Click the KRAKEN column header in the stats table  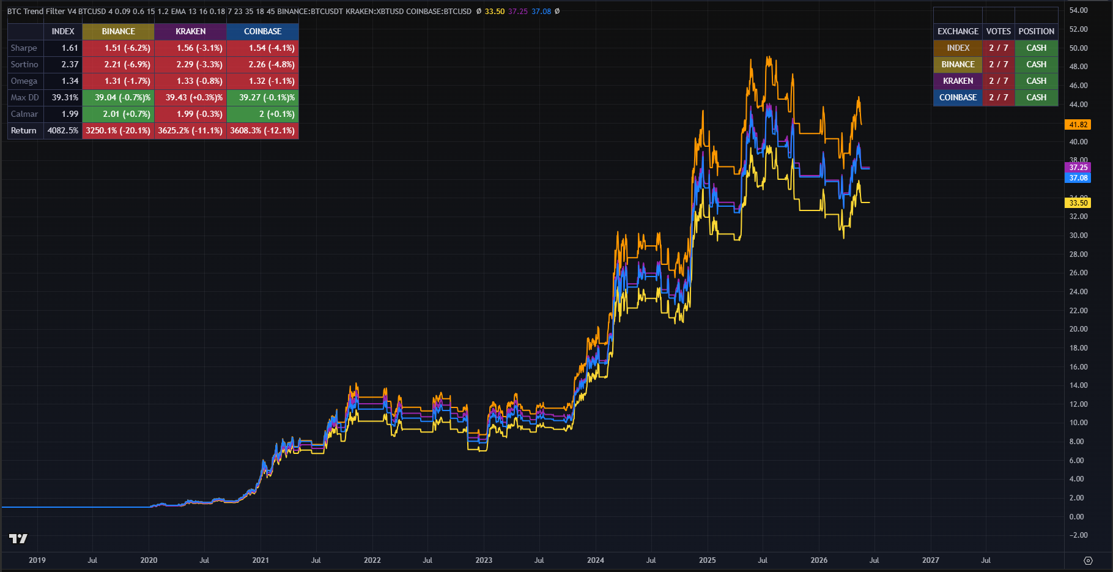pyautogui.click(x=191, y=31)
